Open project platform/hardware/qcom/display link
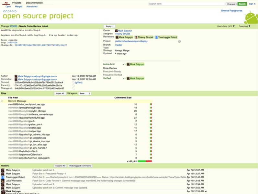This screenshot has width=258, height=194. coord(131,41)
